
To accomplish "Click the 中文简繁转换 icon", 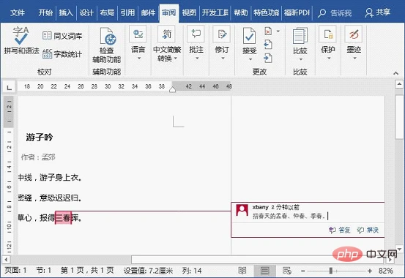I will click(166, 34).
